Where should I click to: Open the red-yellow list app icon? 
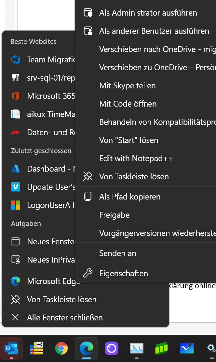[36, 348]
